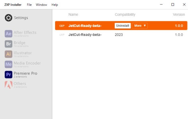Click the Settings label
Image resolution: width=188 pixels, height=119 pixels.
pos(21,18)
